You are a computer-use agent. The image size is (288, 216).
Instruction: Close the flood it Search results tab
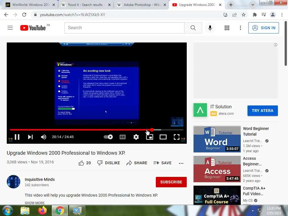109,5
